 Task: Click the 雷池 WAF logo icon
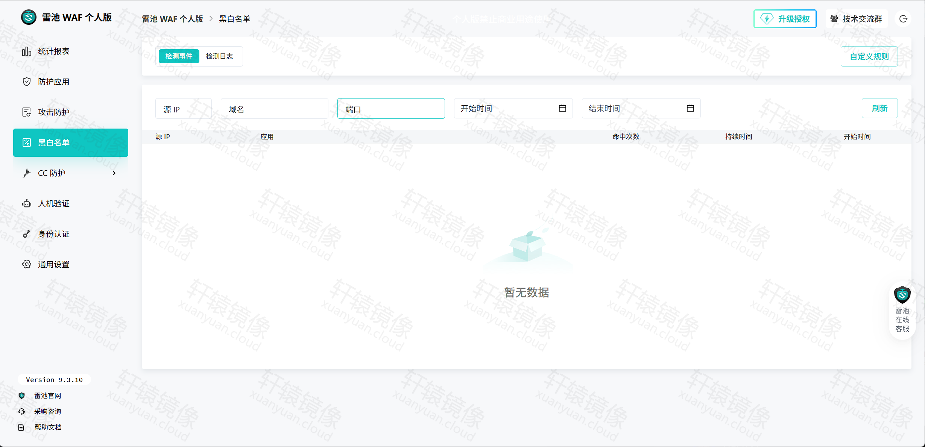click(29, 17)
